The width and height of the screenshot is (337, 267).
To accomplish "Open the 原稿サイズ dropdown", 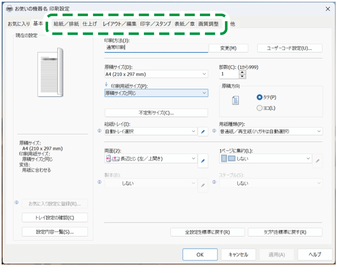I will pyautogui.click(x=156, y=74).
